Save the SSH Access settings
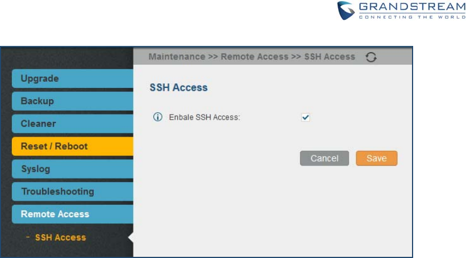Screen dimensions: 466x258 click(377, 158)
